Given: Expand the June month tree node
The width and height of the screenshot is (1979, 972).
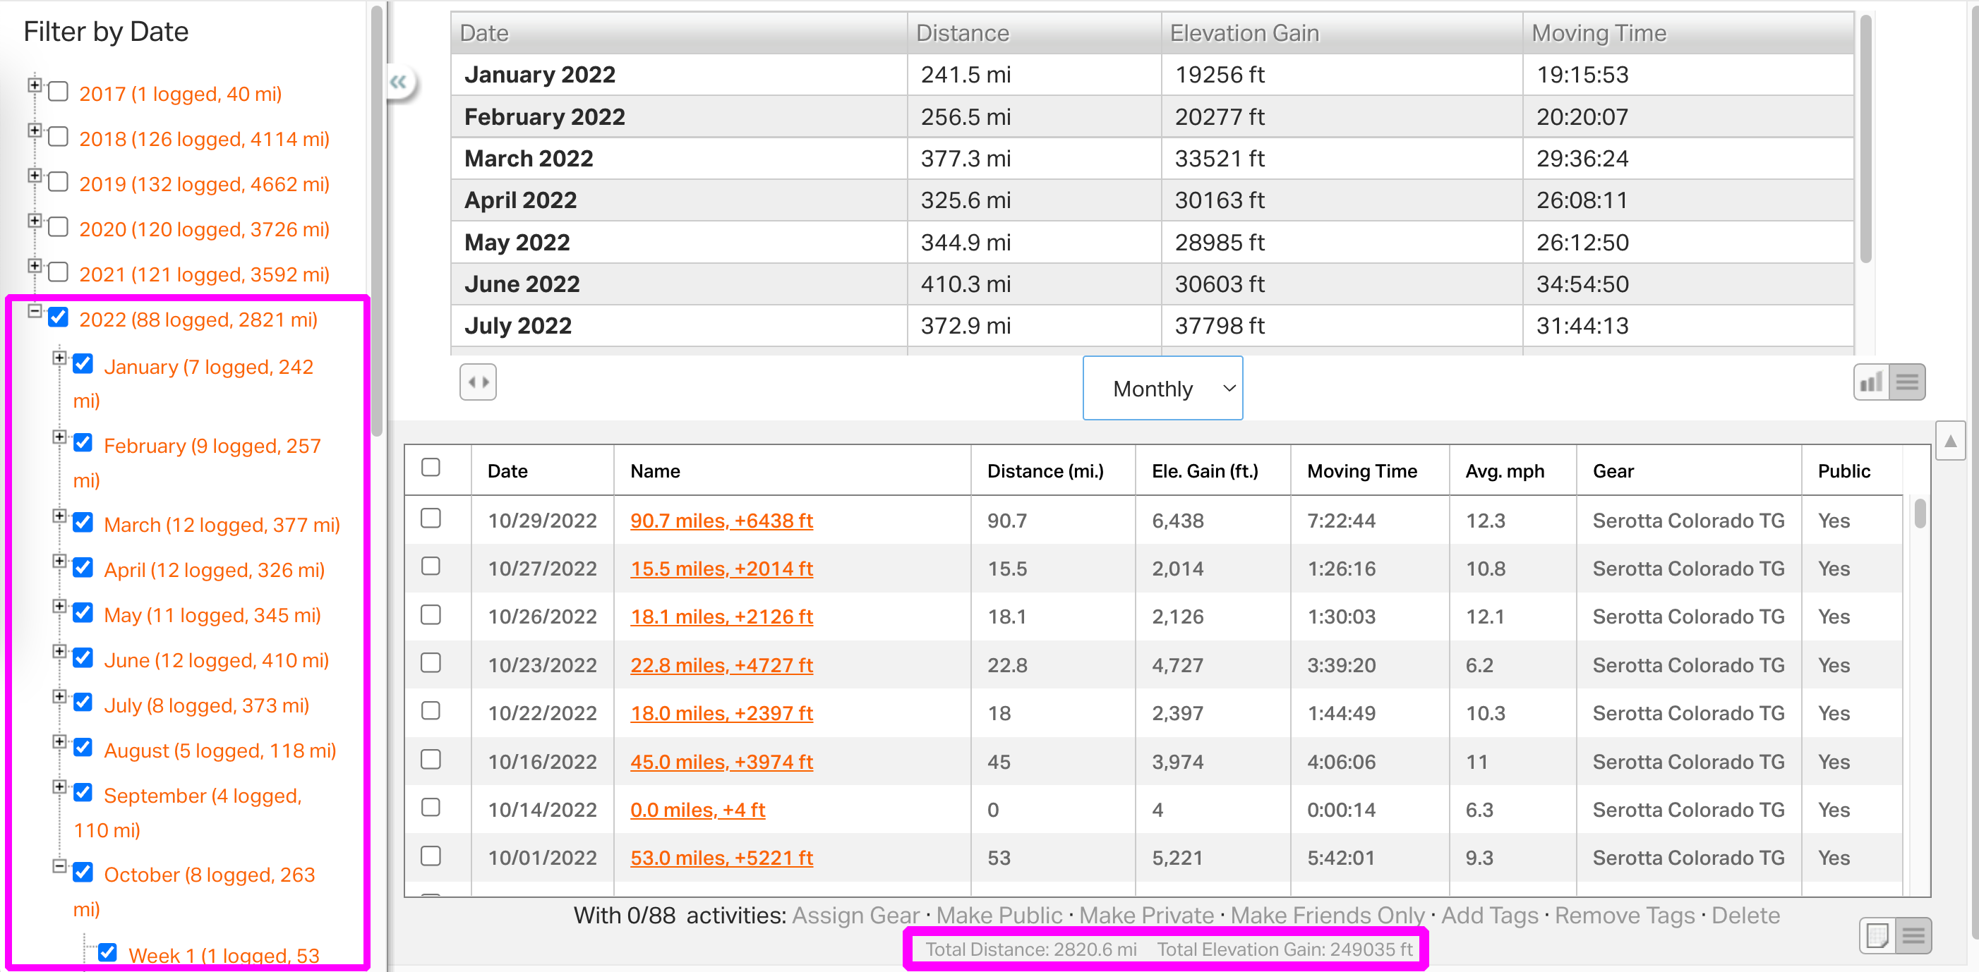Looking at the screenshot, I should point(59,652).
